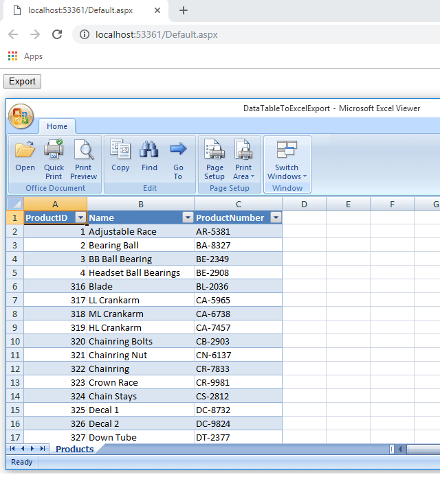Click cell Down Tube
The image size is (440, 479).
point(141,437)
